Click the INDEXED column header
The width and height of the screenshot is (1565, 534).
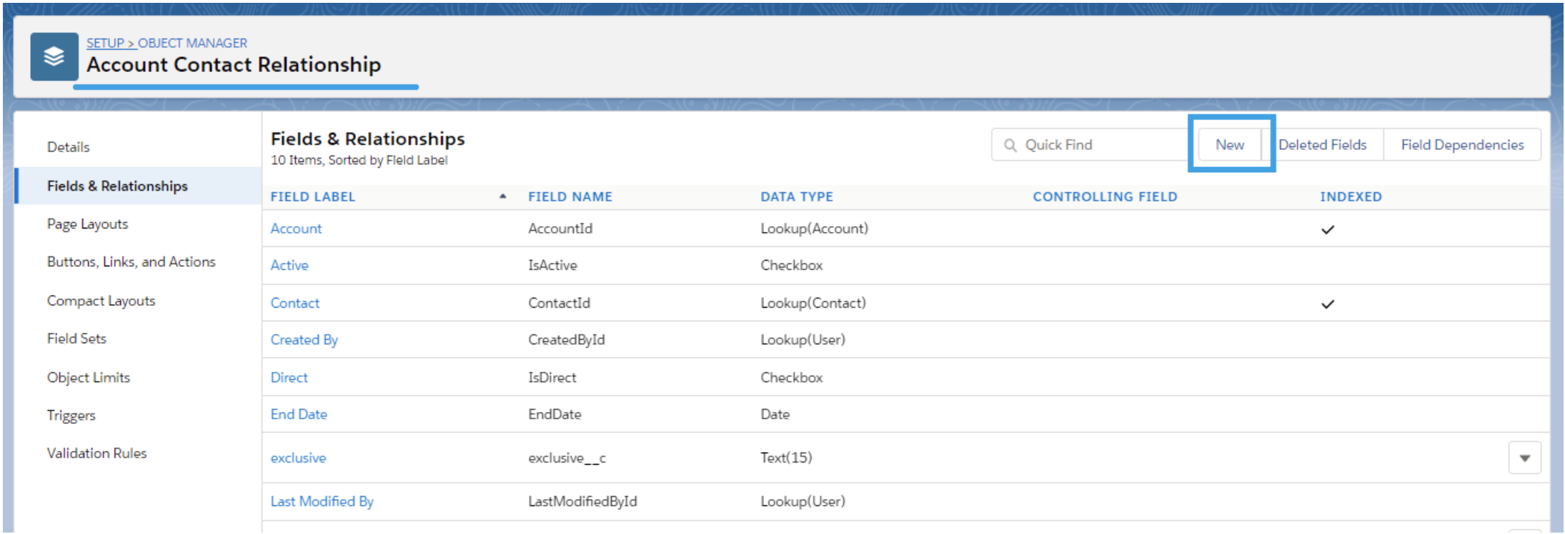point(1351,196)
